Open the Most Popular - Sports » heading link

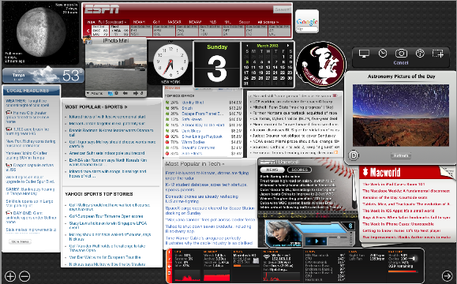pos(96,107)
